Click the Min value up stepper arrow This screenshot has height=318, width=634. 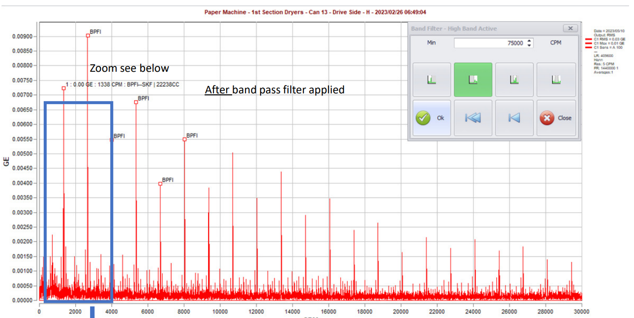pos(529,40)
